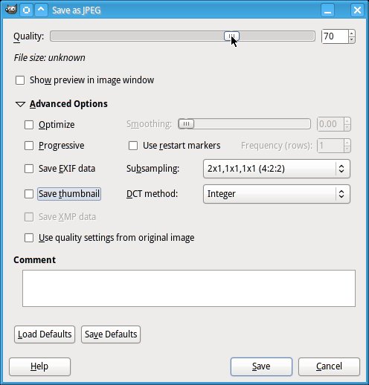Screen dimensions: 369x385
Task: Close the Save as JPEG dialog
Action: click(x=357, y=10)
